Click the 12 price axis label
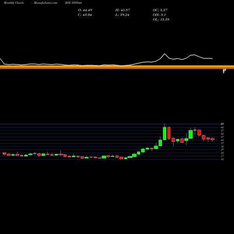The height and width of the screenshot is (234, 234). 222,159
